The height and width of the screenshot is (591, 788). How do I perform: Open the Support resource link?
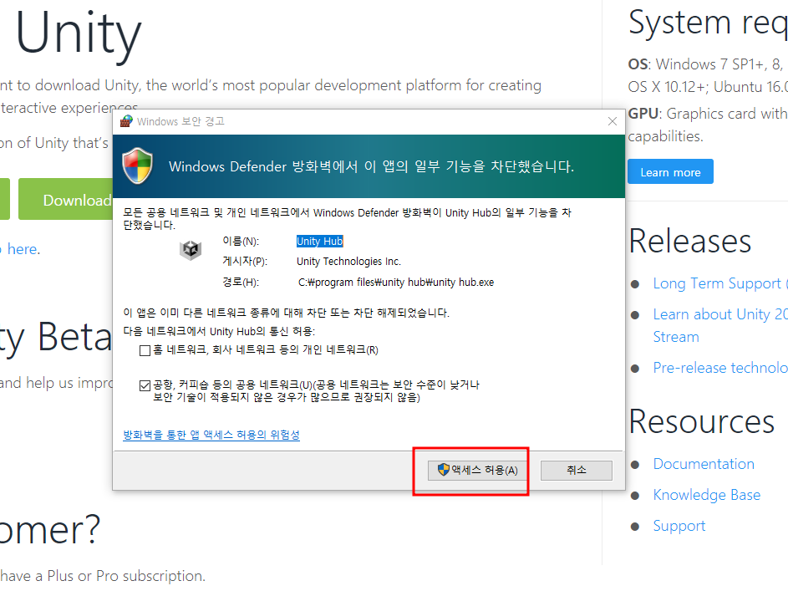[679, 526]
